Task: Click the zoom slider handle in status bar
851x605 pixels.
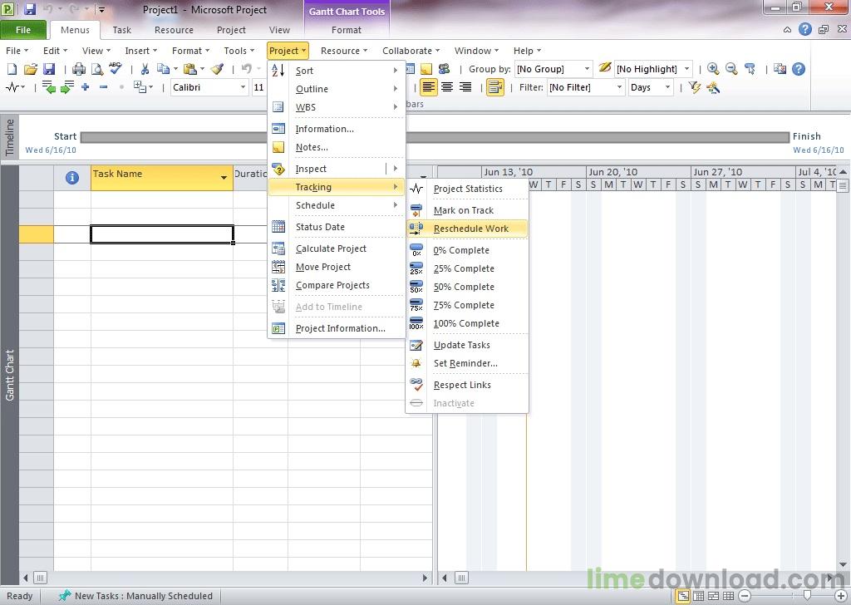Action: click(807, 597)
